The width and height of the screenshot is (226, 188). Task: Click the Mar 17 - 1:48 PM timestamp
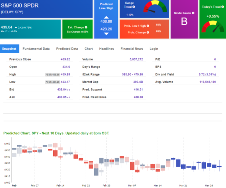coord(9,31)
